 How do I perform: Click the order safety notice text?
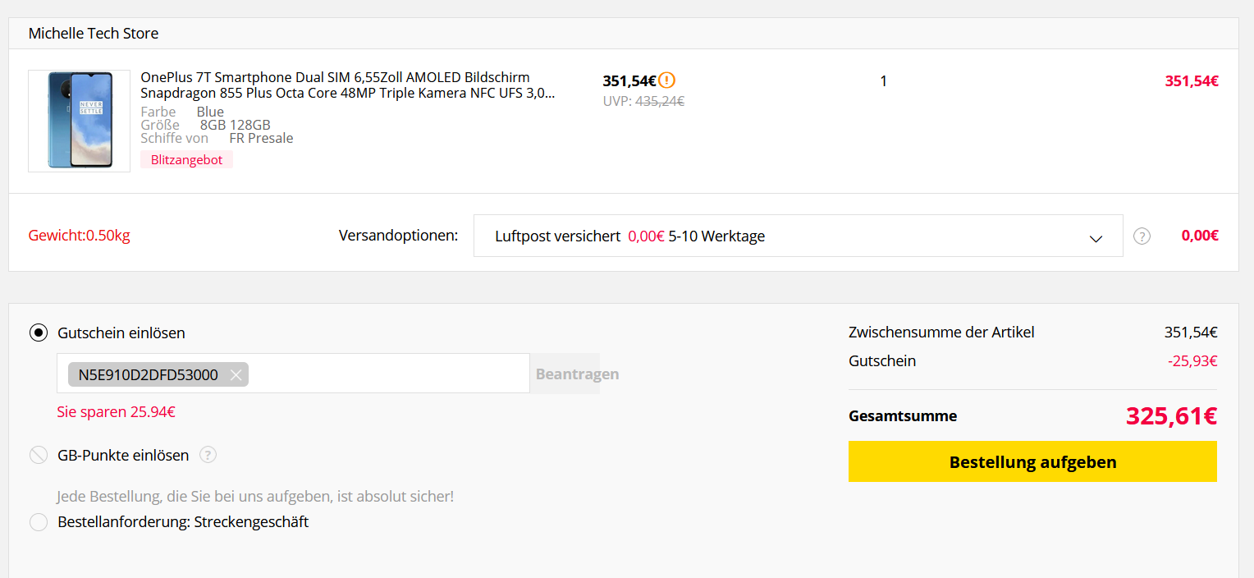pyautogui.click(x=255, y=497)
